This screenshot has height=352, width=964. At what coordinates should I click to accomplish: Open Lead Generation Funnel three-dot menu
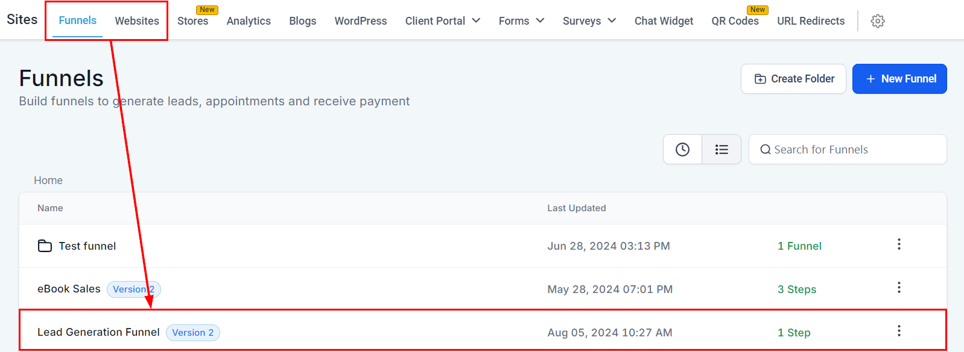click(899, 331)
